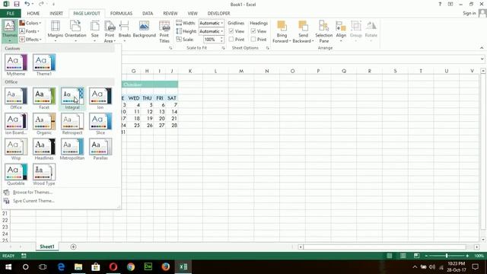Set a sheet Background image
The image size is (487, 274).
144,30
